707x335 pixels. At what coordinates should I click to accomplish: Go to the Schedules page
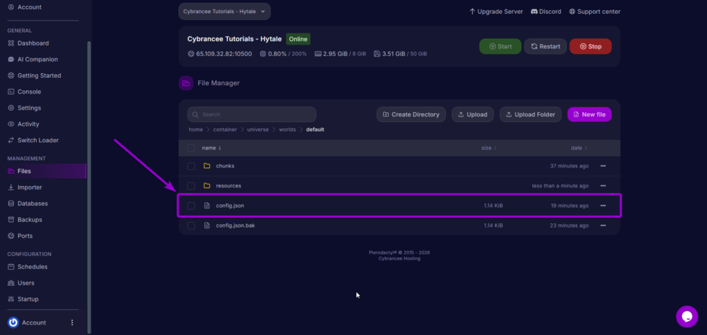(x=32, y=267)
